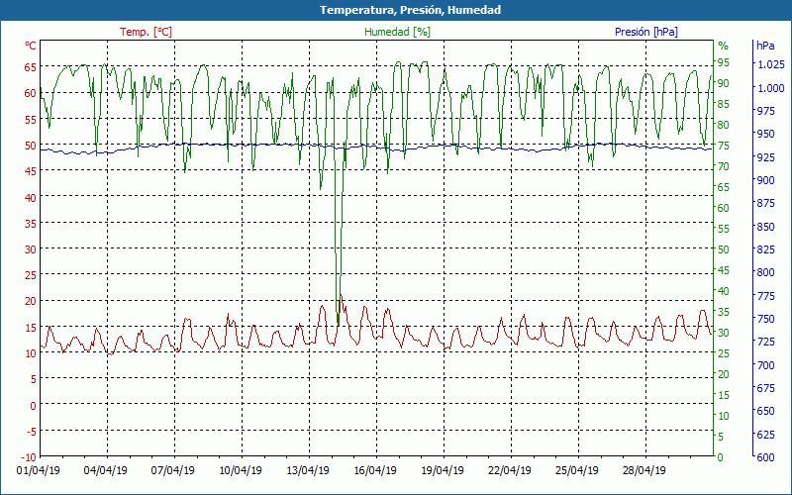Click the date label 07/04/19
The image size is (792, 495).
click(172, 471)
